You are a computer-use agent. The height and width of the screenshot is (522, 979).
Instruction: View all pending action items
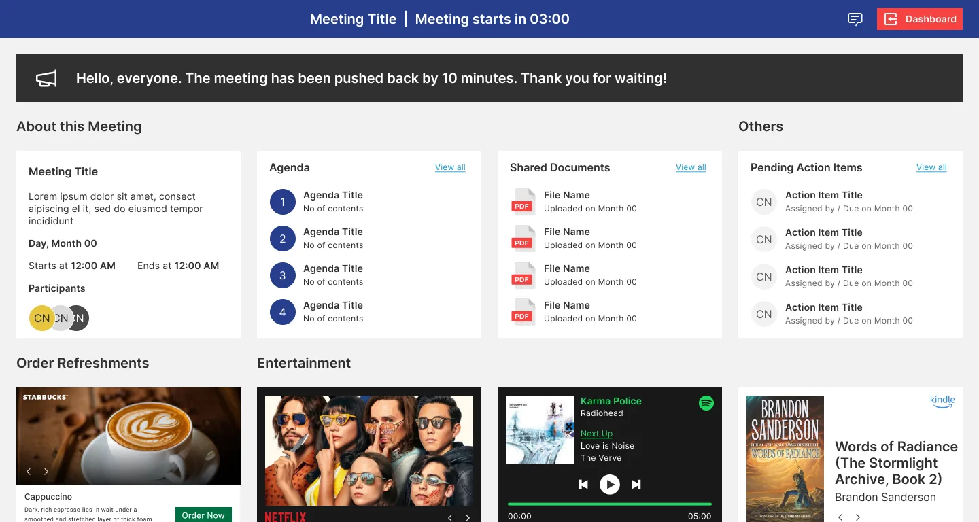931,167
